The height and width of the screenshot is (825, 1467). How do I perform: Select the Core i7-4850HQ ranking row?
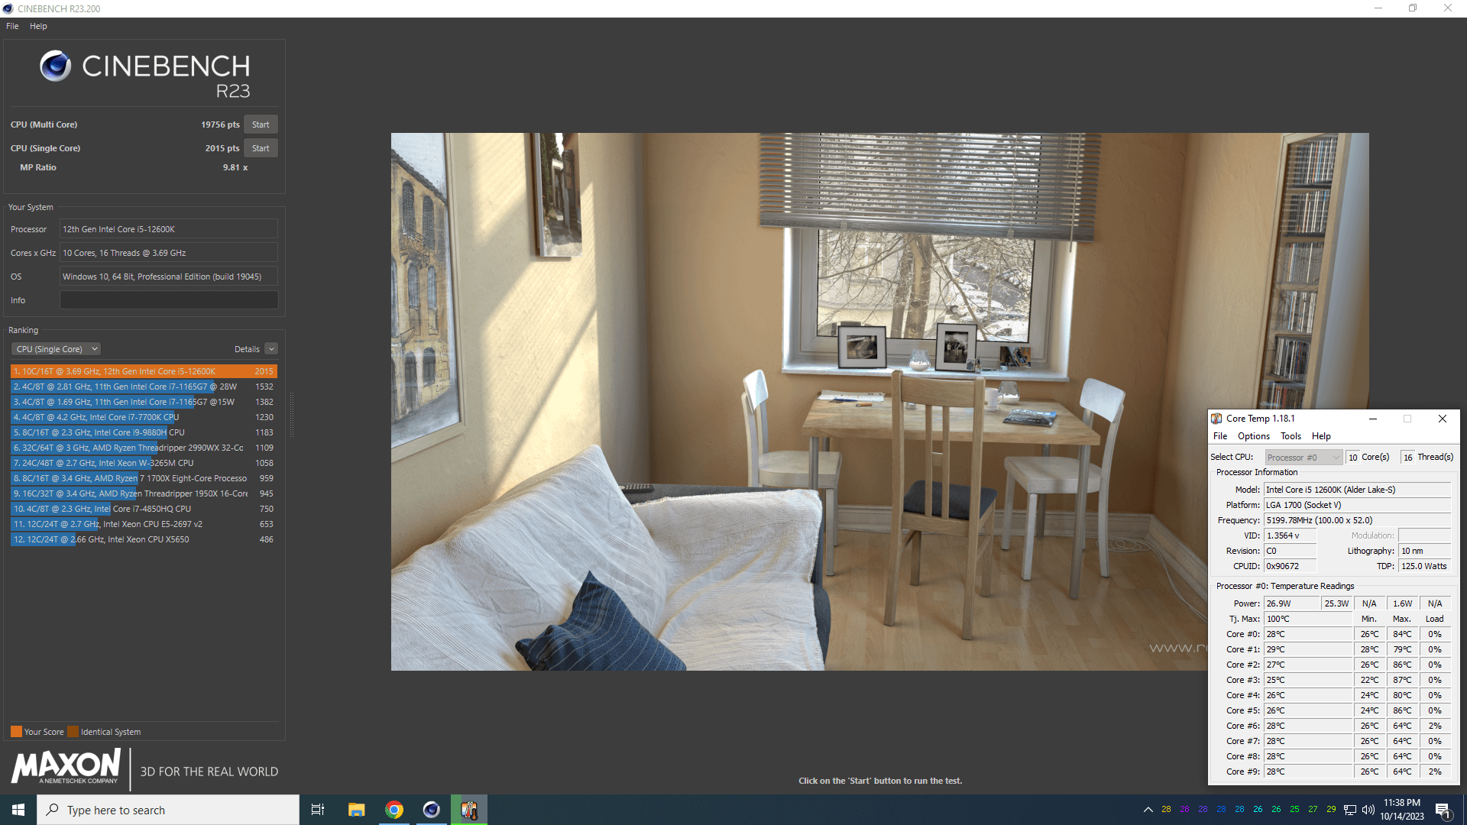coord(144,509)
